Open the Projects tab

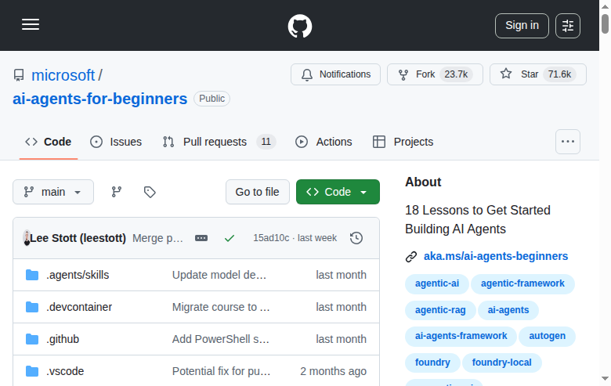403,142
